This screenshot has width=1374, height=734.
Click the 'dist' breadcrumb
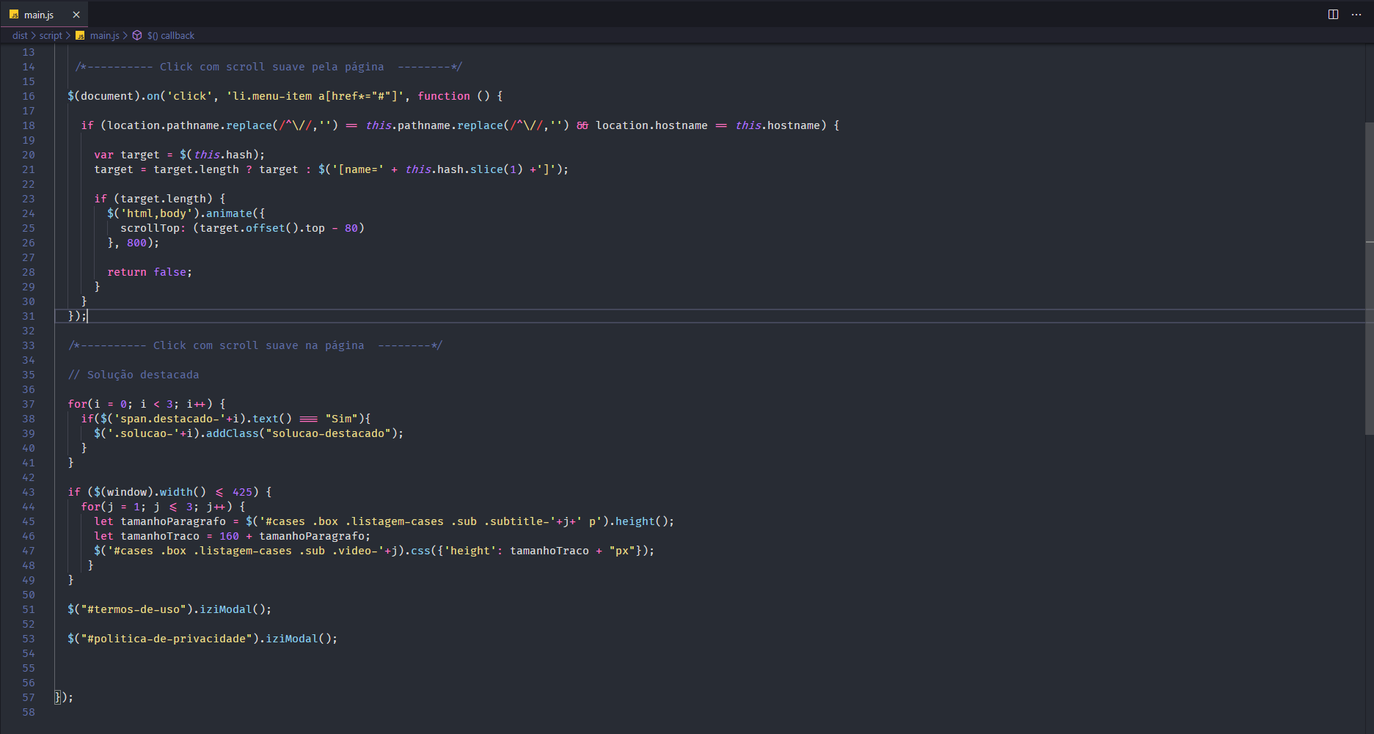20,35
